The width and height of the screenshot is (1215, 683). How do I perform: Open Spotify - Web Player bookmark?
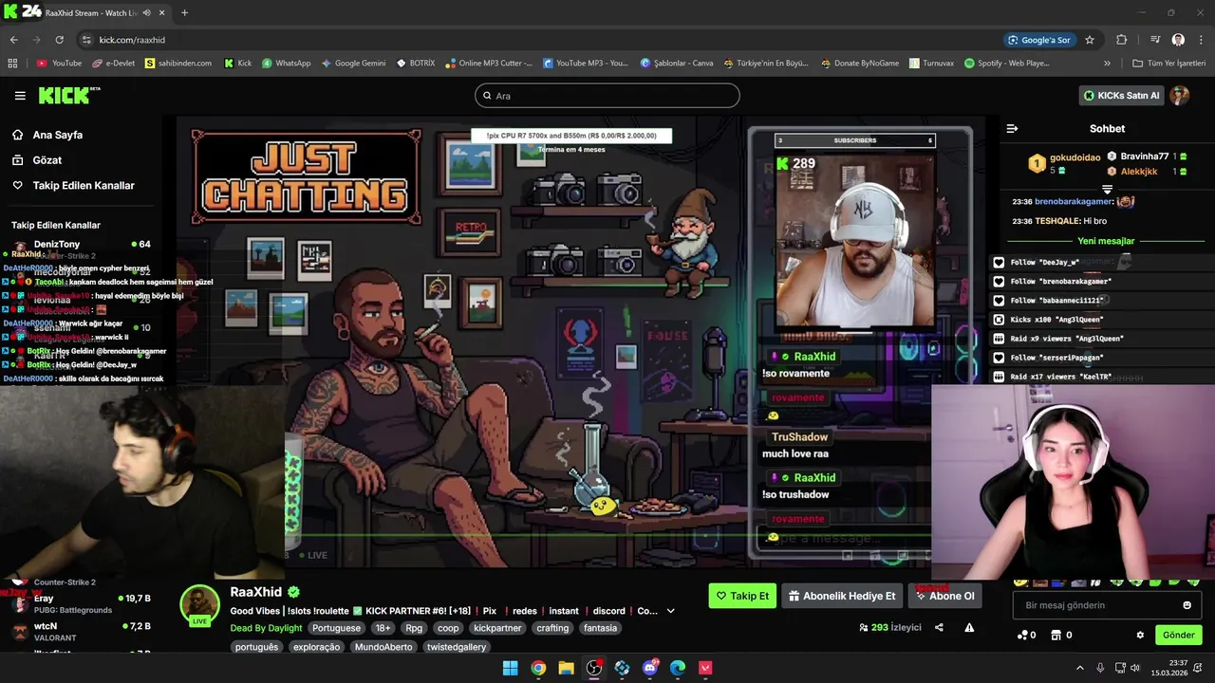(x=1007, y=64)
